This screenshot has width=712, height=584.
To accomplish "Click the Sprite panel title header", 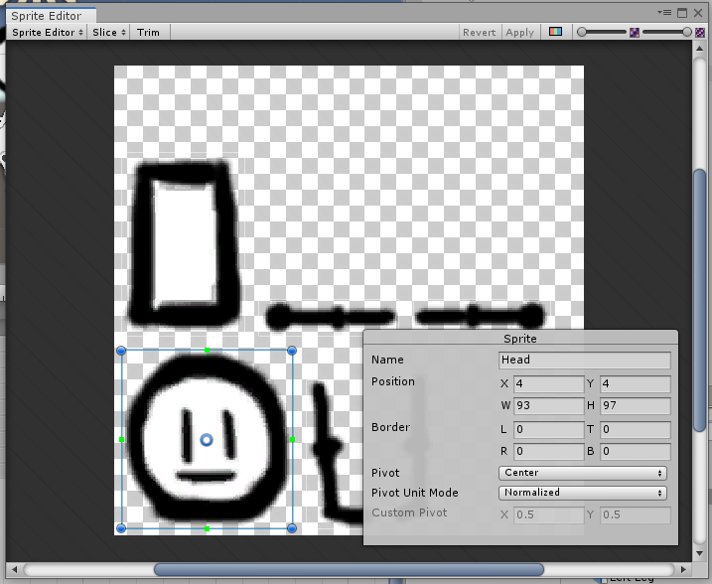I will coord(520,339).
